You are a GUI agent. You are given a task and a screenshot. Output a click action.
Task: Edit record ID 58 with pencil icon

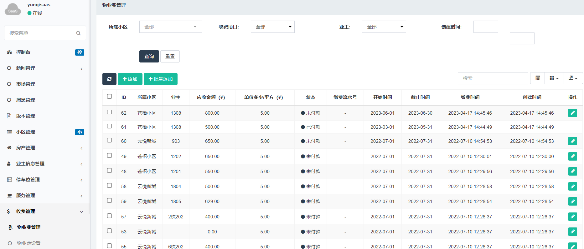tap(573, 187)
